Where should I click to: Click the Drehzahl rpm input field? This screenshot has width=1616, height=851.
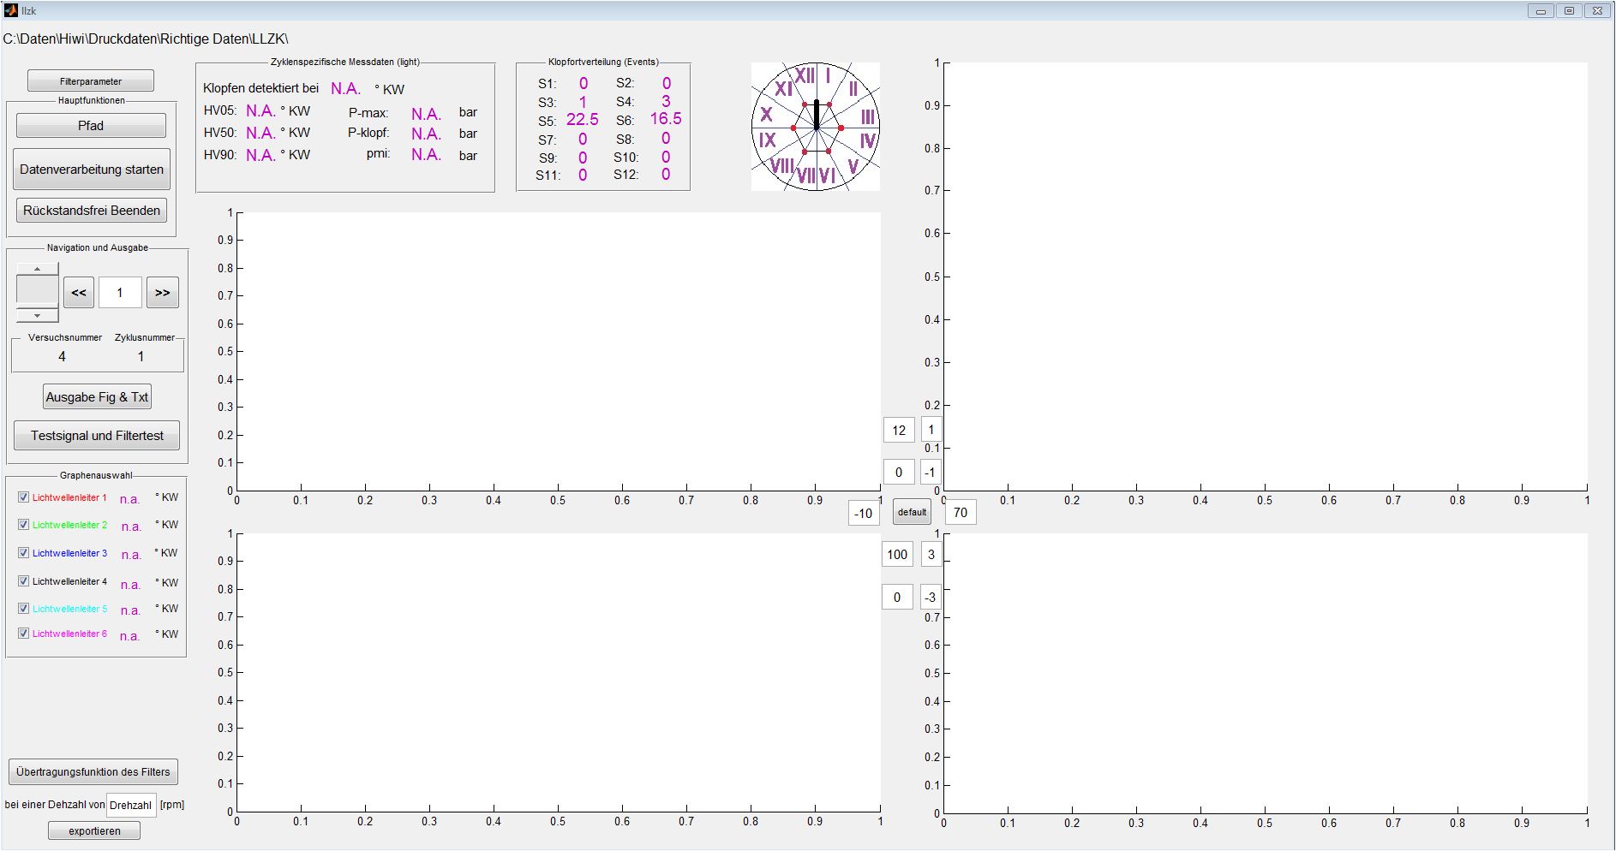coord(131,805)
